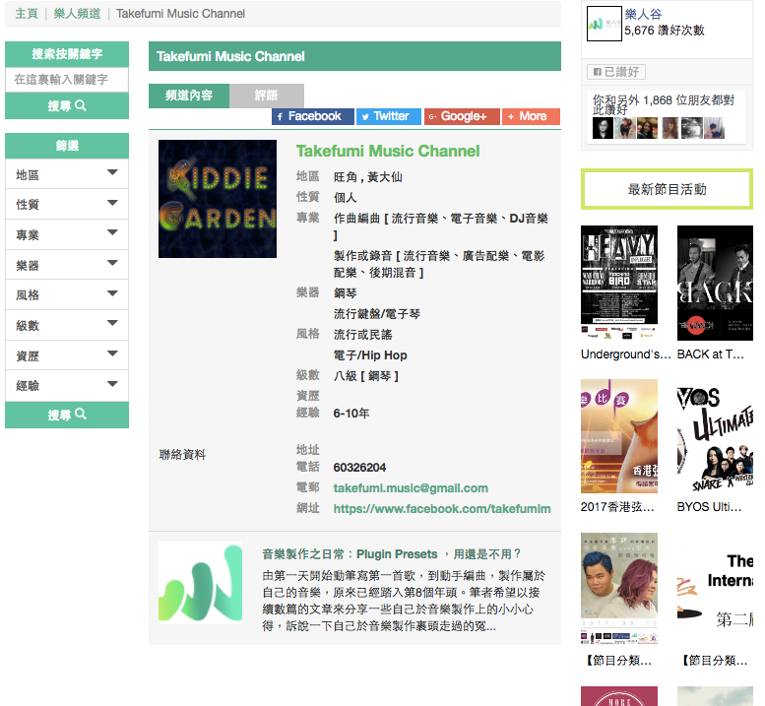Switch to the 評語 tab
765x706 pixels.
(x=266, y=96)
